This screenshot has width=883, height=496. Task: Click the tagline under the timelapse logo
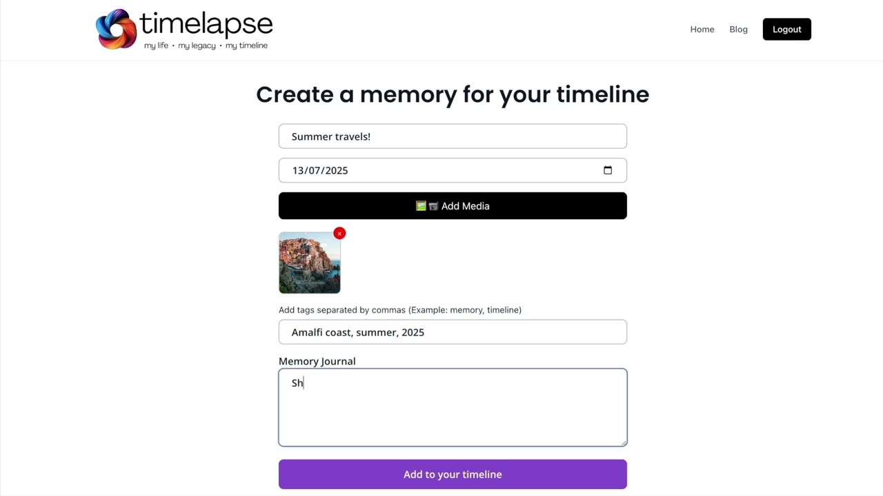[x=206, y=46]
